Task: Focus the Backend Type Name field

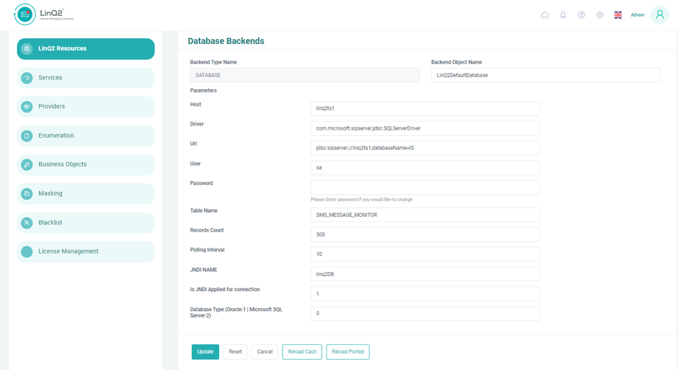Action: tap(305, 75)
